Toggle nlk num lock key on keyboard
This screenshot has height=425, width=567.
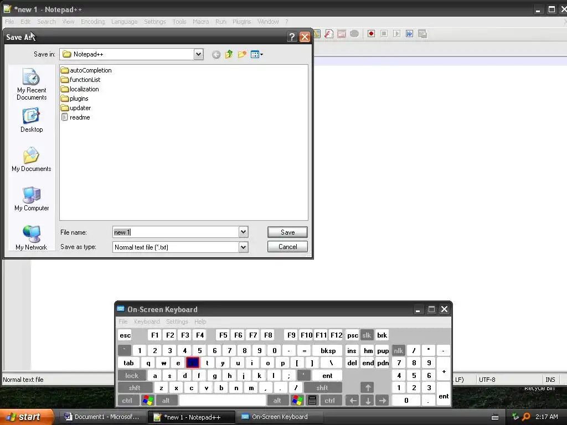click(399, 350)
